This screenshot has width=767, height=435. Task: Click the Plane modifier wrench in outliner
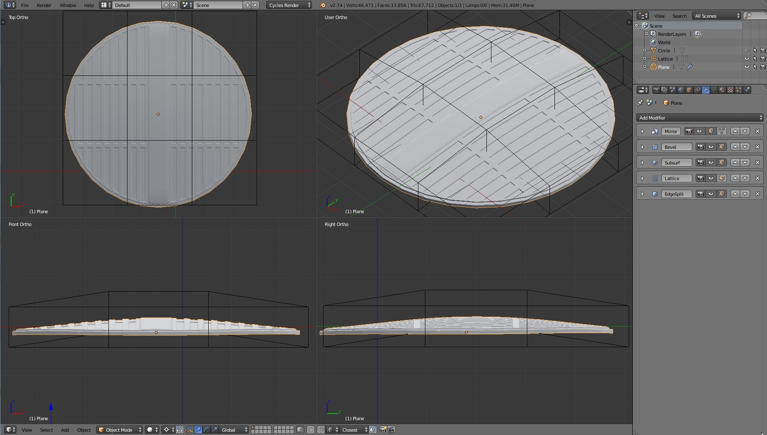[689, 67]
